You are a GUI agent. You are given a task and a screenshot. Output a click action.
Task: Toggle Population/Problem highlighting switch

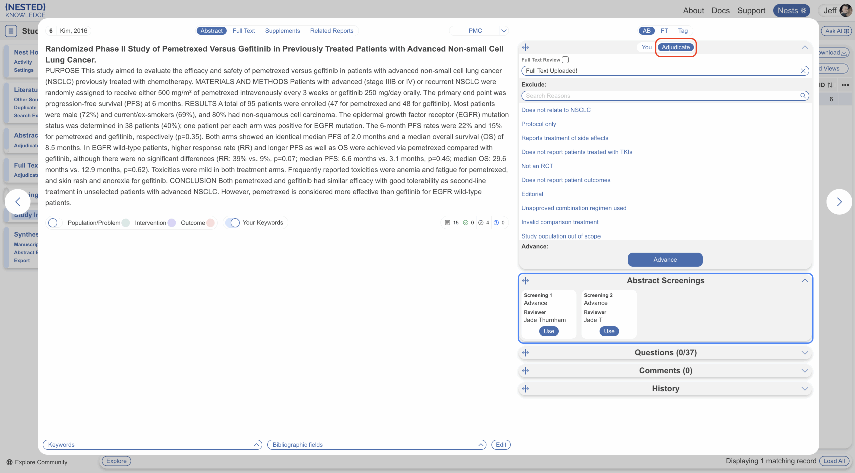pyautogui.click(x=53, y=223)
